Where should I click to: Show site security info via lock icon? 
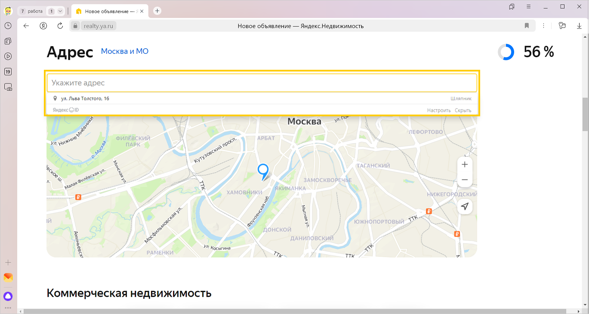75,26
